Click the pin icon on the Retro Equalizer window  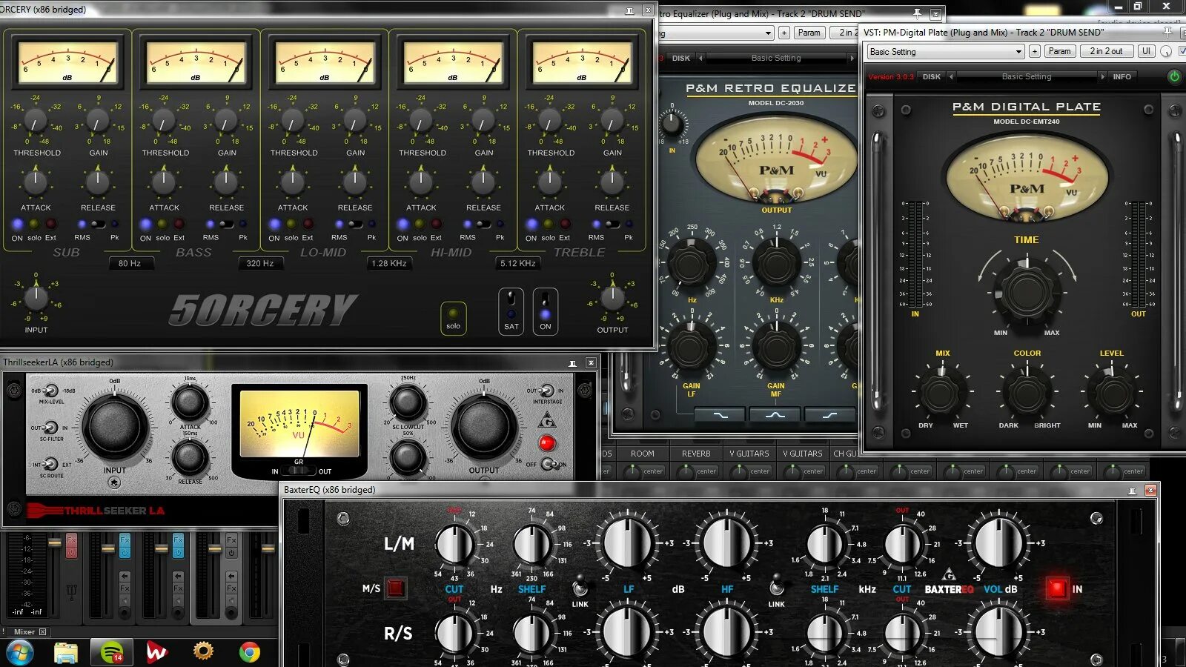pos(917,13)
